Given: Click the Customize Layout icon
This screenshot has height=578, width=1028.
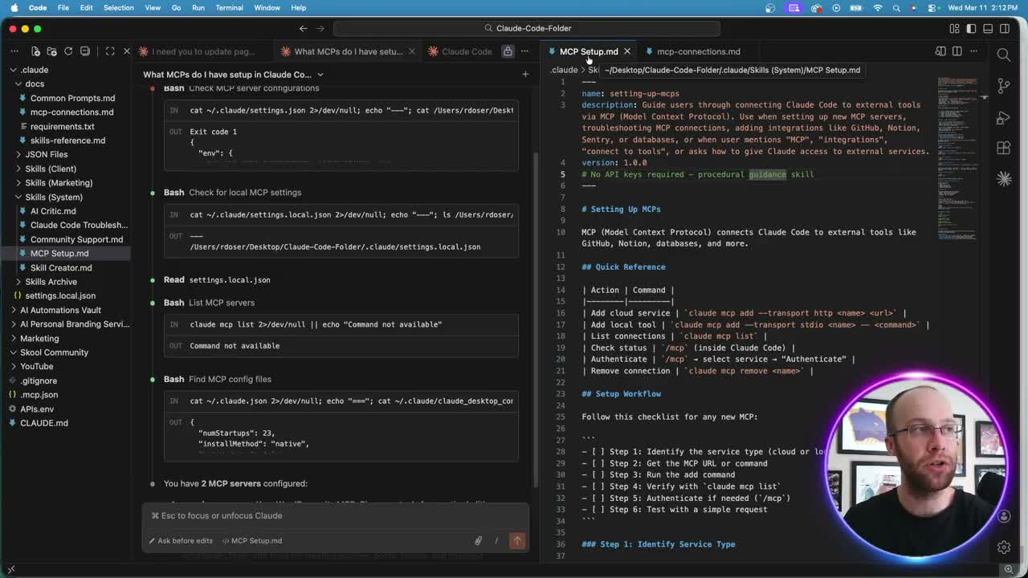Looking at the screenshot, I should click(x=954, y=28).
